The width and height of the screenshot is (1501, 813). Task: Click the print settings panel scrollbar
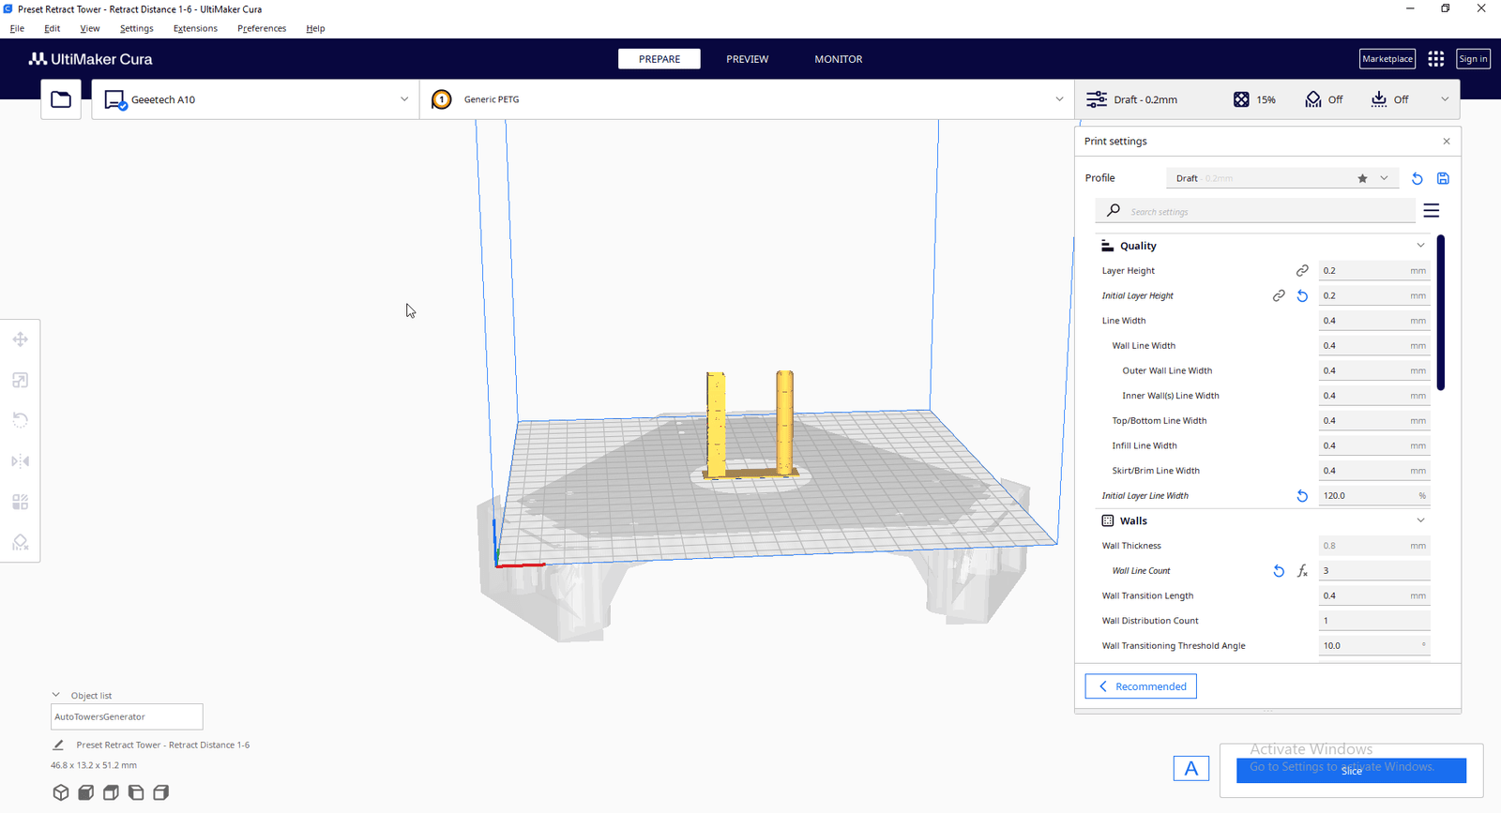pyautogui.click(x=1441, y=312)
